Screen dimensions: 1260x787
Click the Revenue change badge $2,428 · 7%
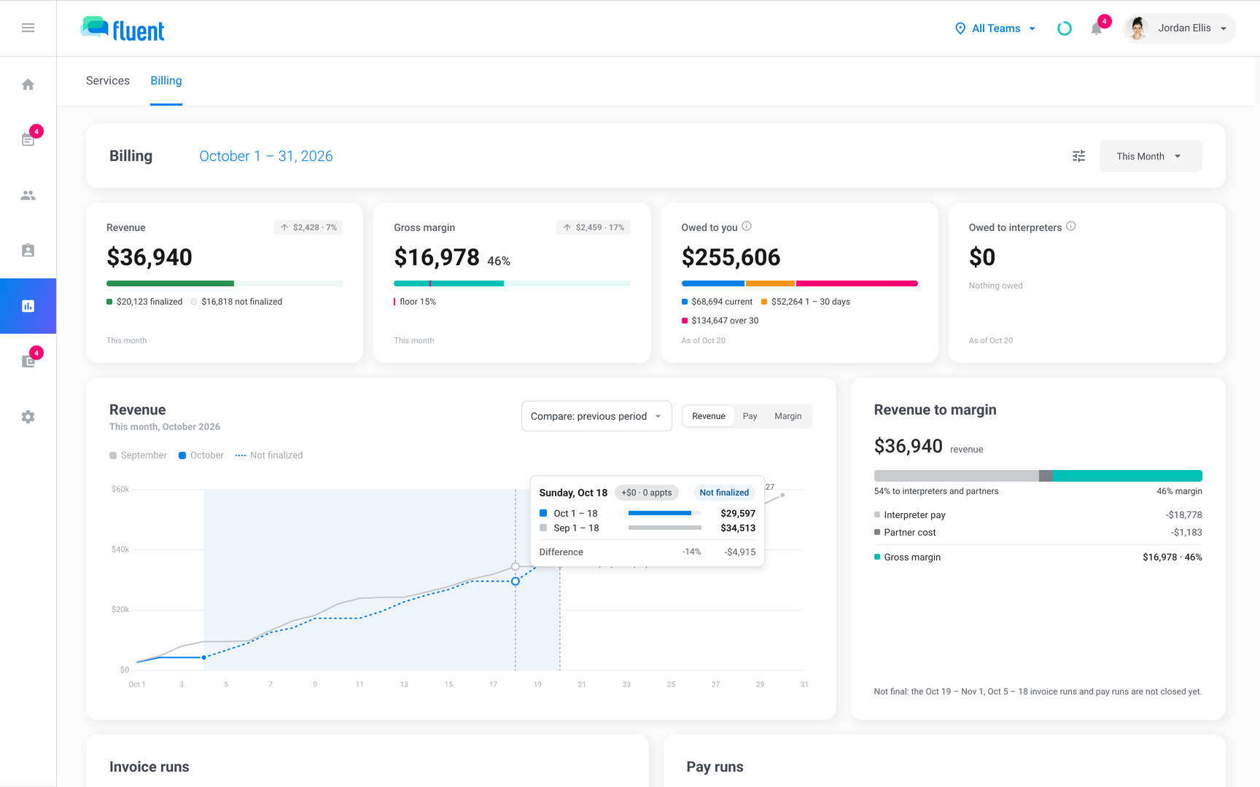click(x=308, y=227)
